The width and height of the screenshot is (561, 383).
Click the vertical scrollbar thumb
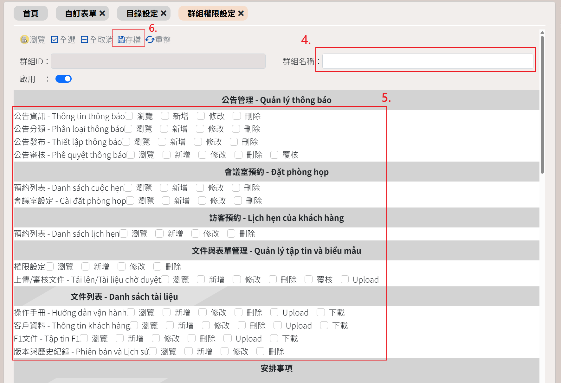click(x=542, y=105)
